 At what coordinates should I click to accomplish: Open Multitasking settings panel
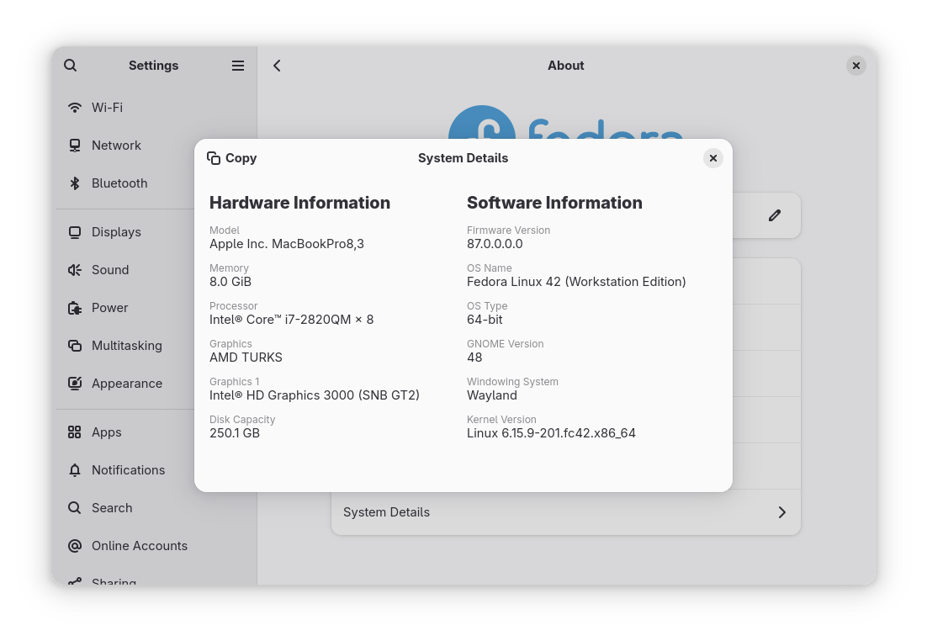(125, 346)
